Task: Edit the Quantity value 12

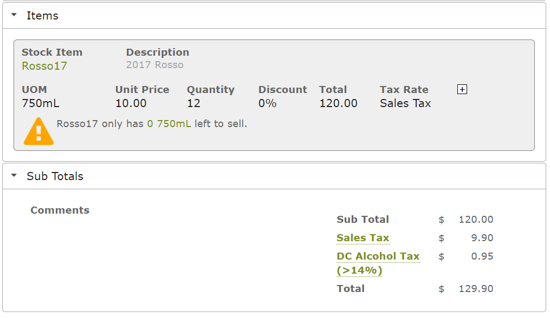Action: tap(193, 103)
